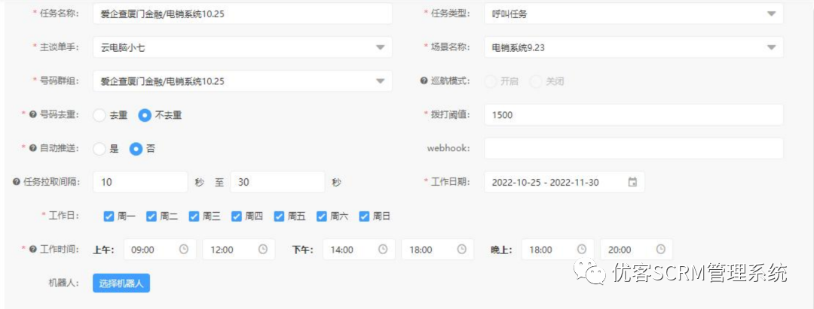Image resolution: width=814 pixels, height=309 pixels.
Task: Click the 工作日期 date range field
Action: coord(565,182)
